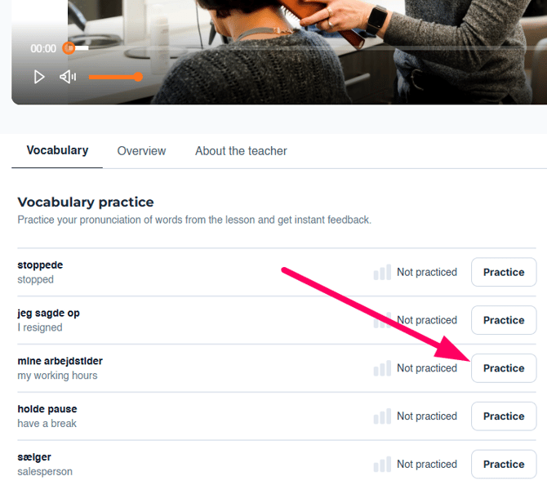Practice the phrase jeg sagde op

tap(503, 320)
